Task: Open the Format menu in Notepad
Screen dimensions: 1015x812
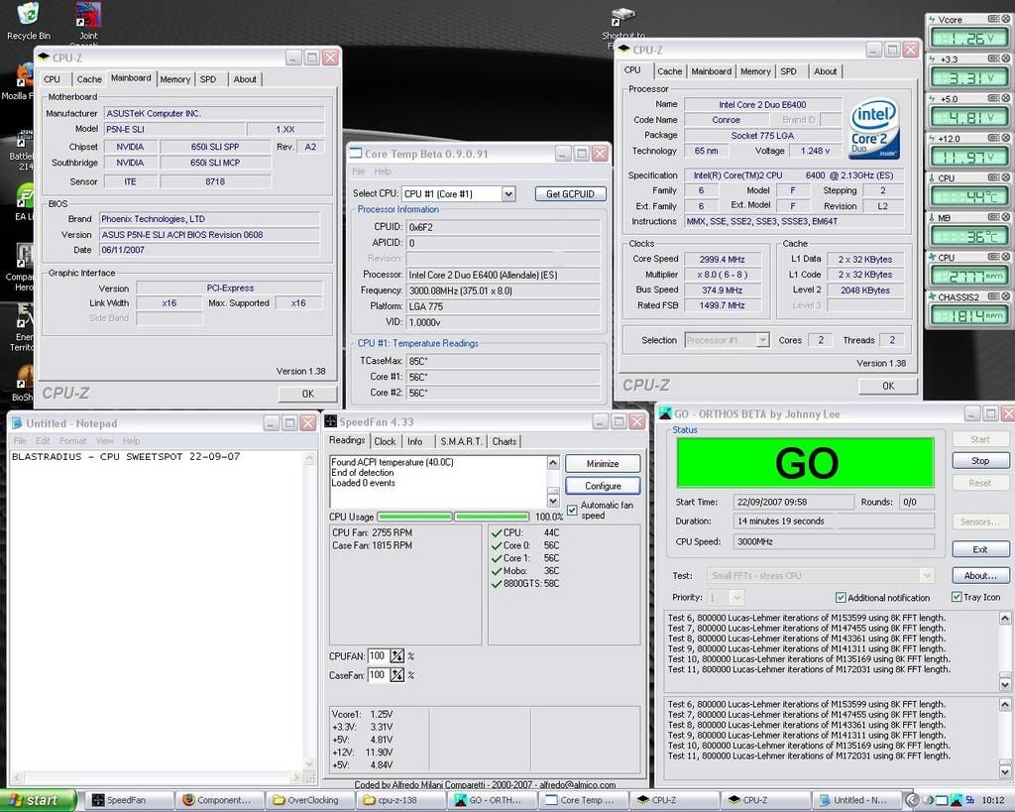Action: (x=72, y=441)
